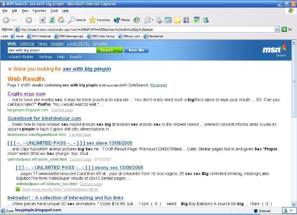Click the Back toolbar button

pos(10,20)
